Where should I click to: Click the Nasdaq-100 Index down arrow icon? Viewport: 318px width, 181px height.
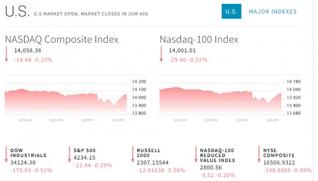point(161,54)
